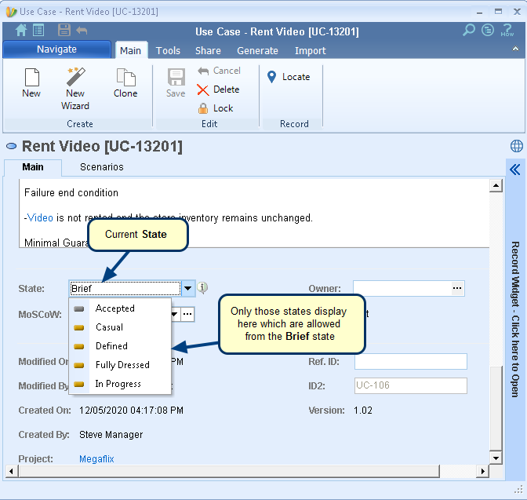527x500 pixels.
Task: Collapse the ribbon with the up chevron
Action: click(515, 49)
